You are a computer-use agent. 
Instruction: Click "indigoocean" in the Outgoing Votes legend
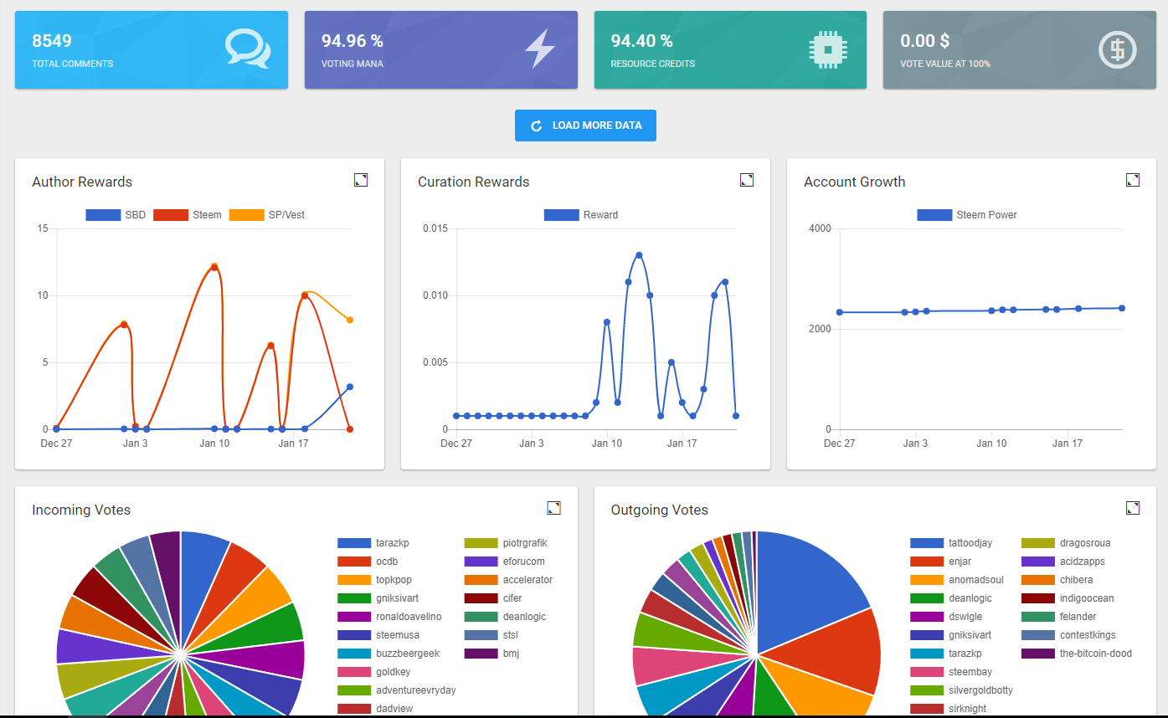tap(1087, 598)
